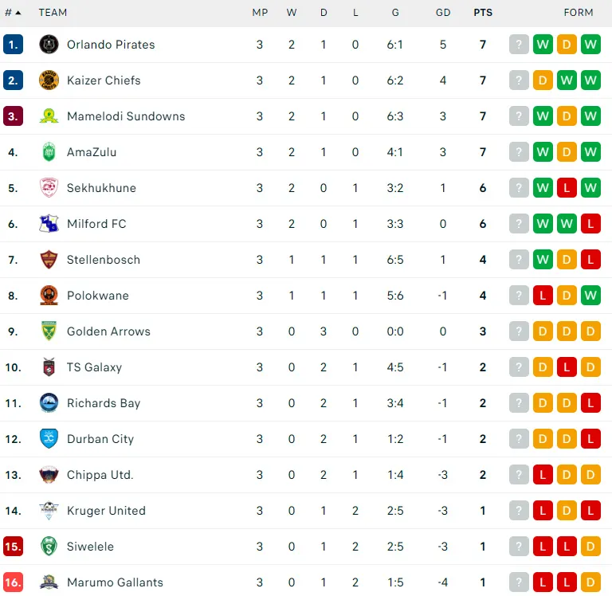Sort standings by PTS column
The width and height of the screenshot is (612, 596).
[483, 13]
